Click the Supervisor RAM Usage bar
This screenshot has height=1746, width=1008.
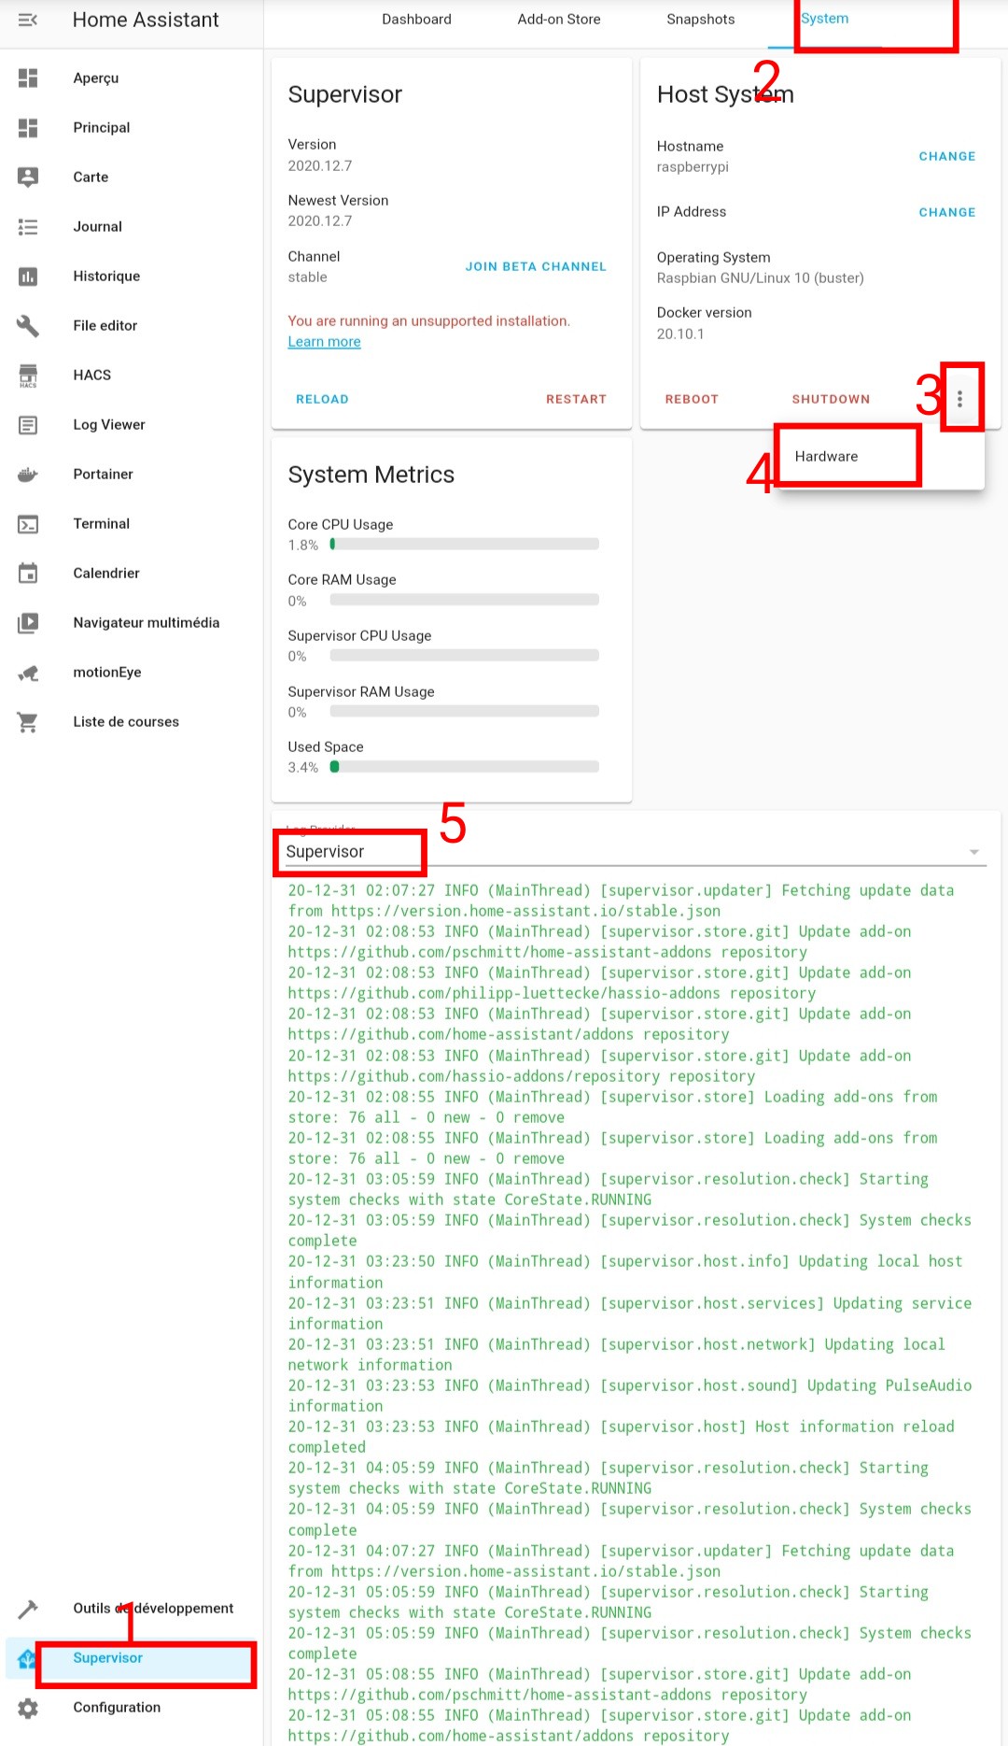(465, 711)
